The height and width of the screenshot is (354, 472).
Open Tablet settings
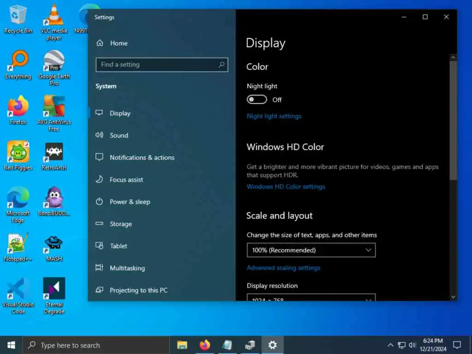point(162,246)
